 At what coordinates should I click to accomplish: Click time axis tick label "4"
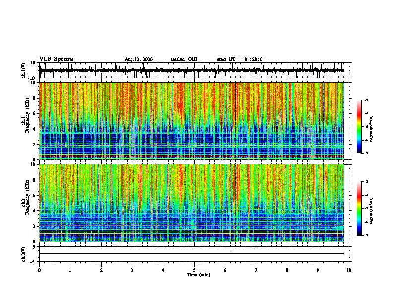click(x=163, y=270)
